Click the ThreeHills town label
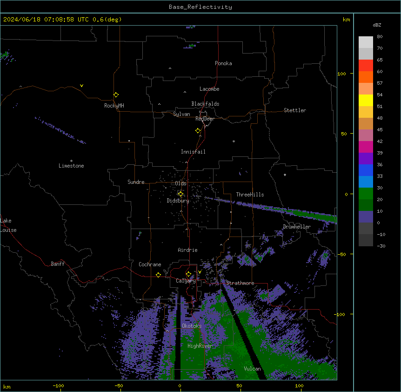Viewport: 401px width, 392px height. click(x=250, y=195)
